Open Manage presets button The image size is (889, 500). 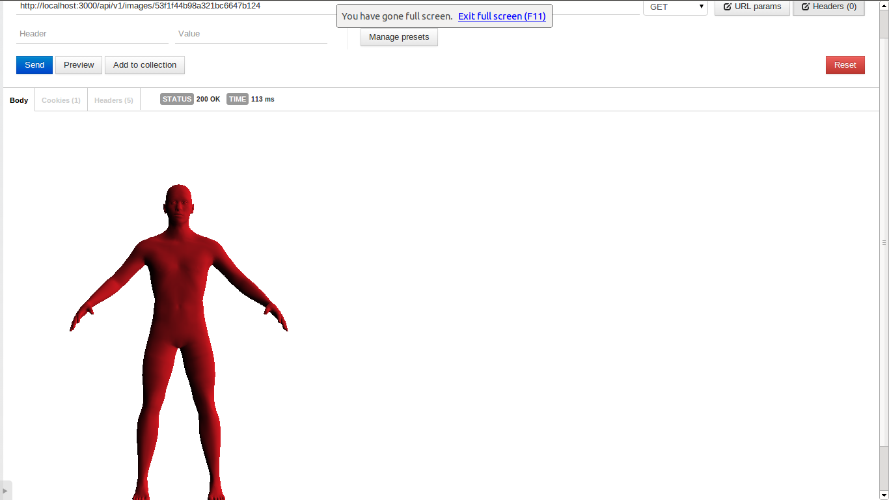coord(399,37)
